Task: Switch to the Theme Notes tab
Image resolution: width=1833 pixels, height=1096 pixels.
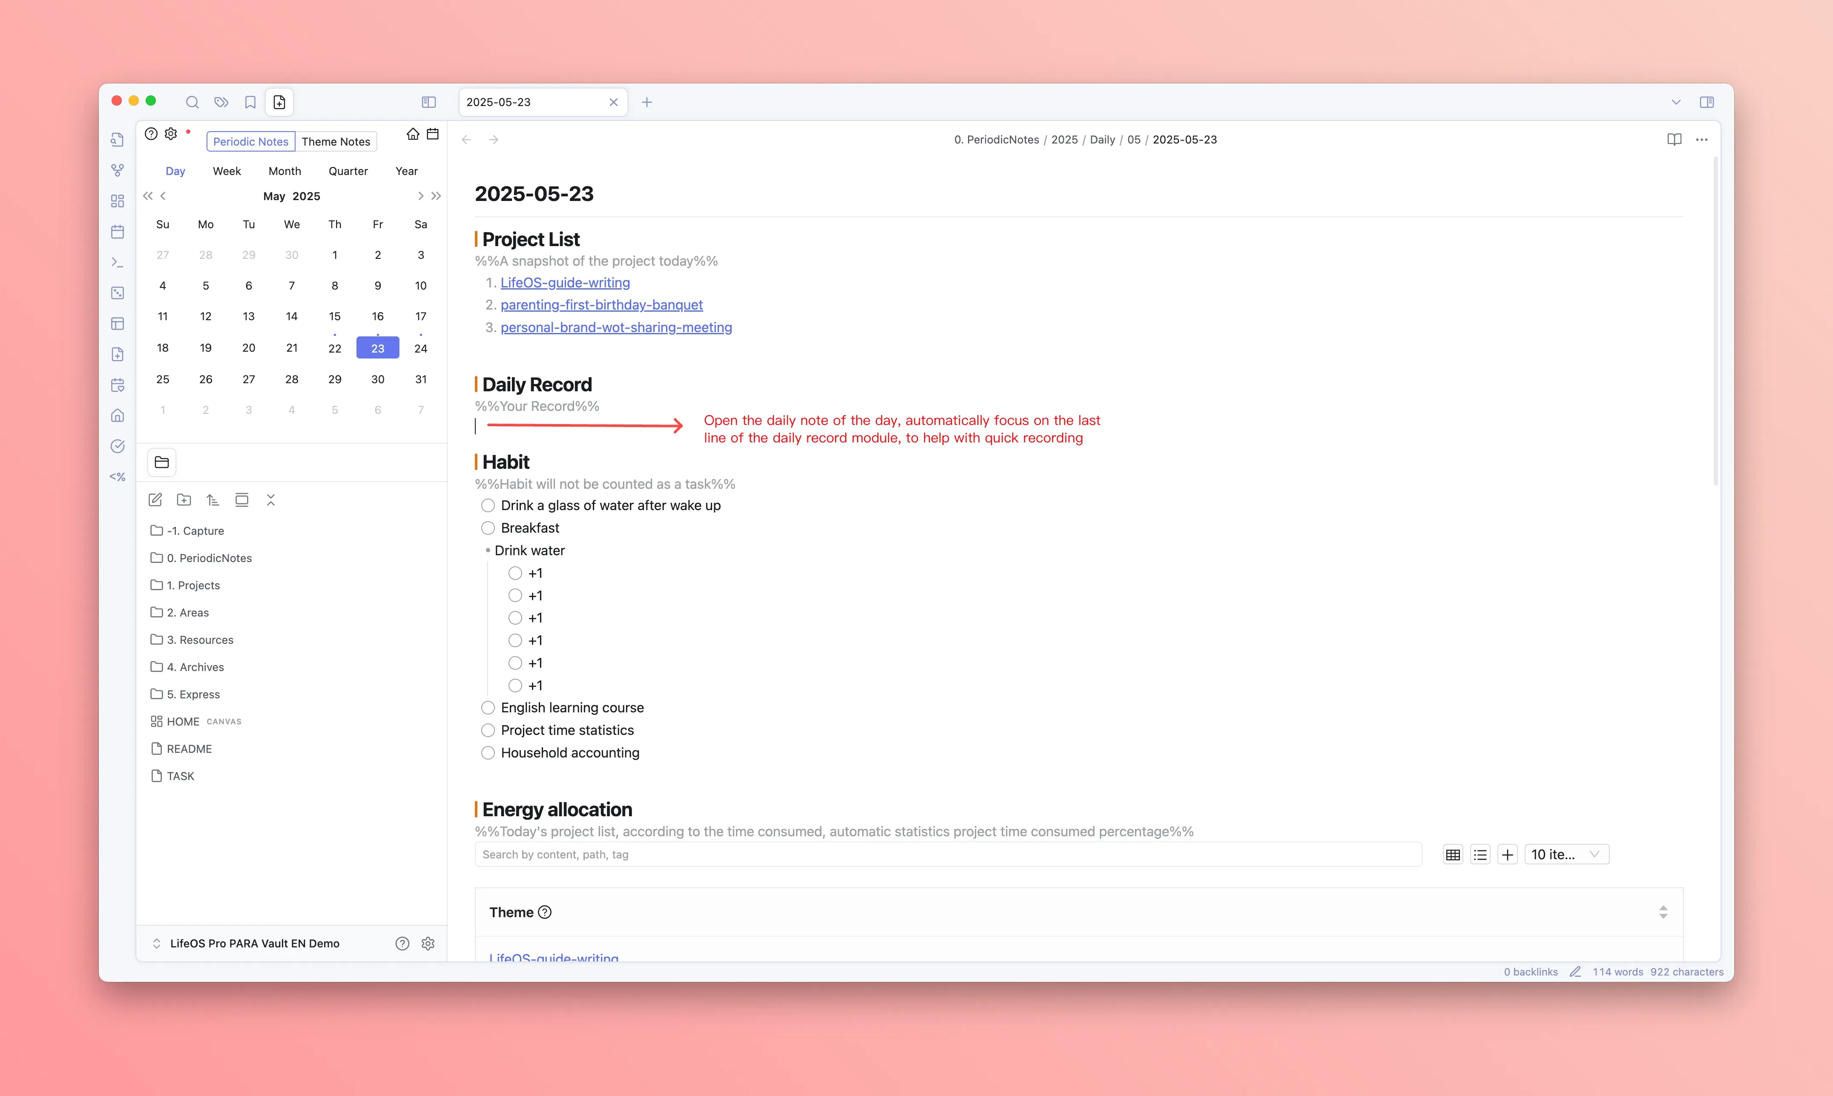Action: pyautogui.click(x=335, y=141)
